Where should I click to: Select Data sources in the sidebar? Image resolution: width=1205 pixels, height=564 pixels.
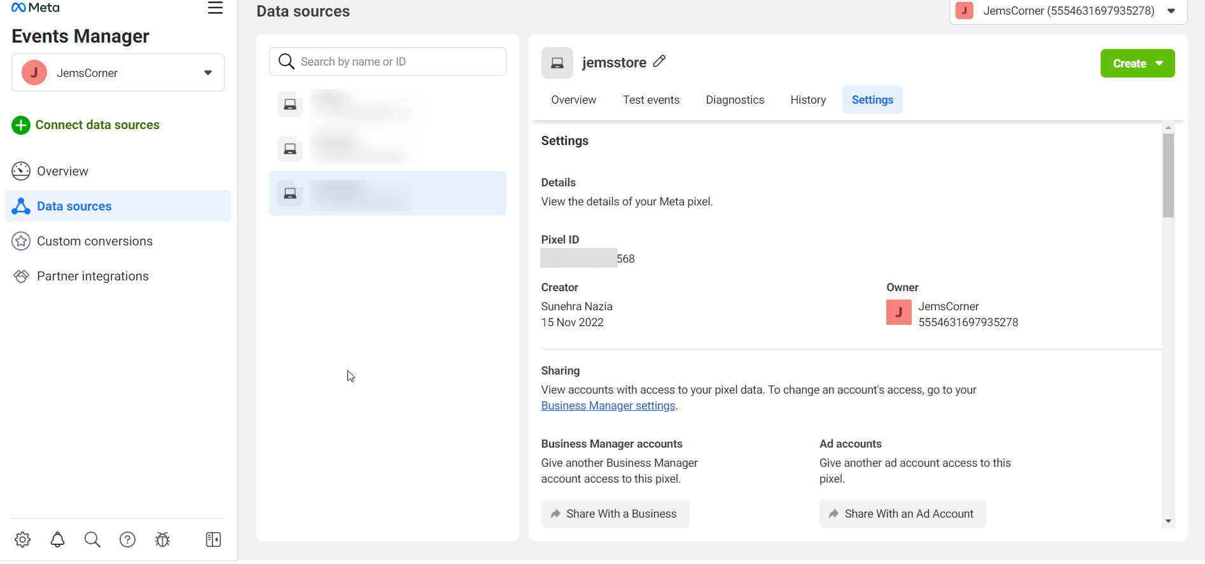(118, 206)
